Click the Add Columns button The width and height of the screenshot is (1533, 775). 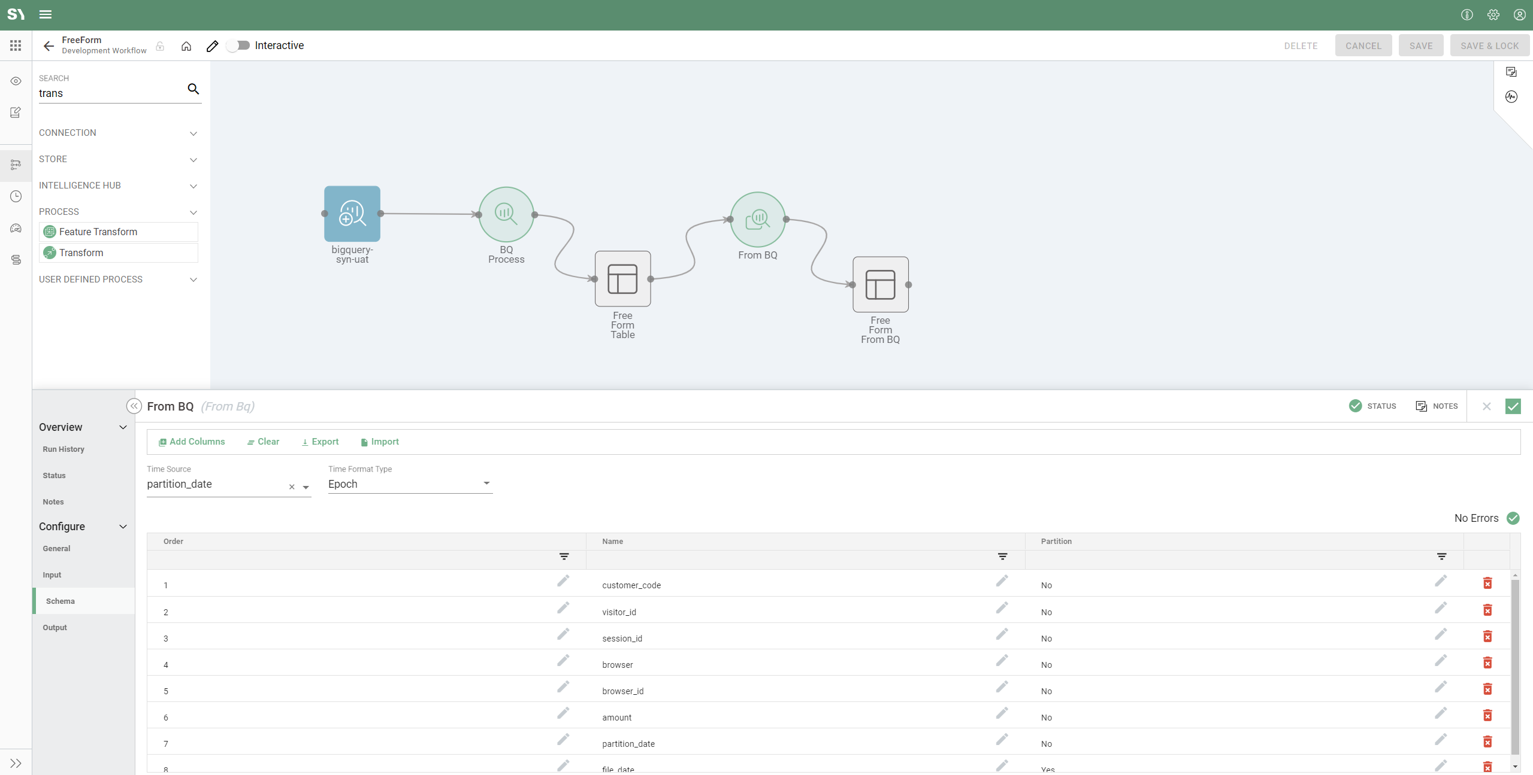click(x=192, y=442)
